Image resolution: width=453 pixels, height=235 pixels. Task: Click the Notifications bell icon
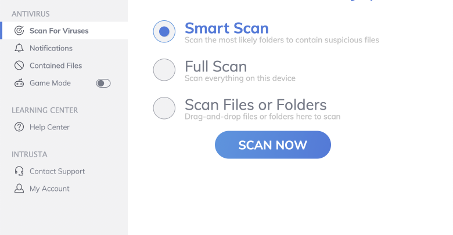pos(19,48)
